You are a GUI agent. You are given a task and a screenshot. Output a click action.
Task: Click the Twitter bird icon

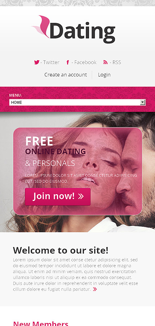tap(37, 62)
